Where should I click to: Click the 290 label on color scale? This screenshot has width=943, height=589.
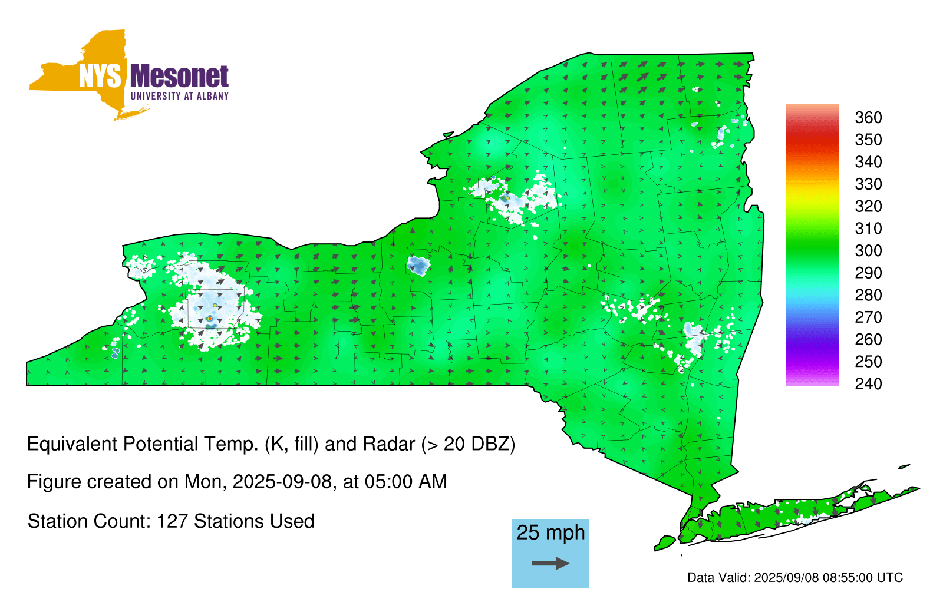[x=868, y=273]
